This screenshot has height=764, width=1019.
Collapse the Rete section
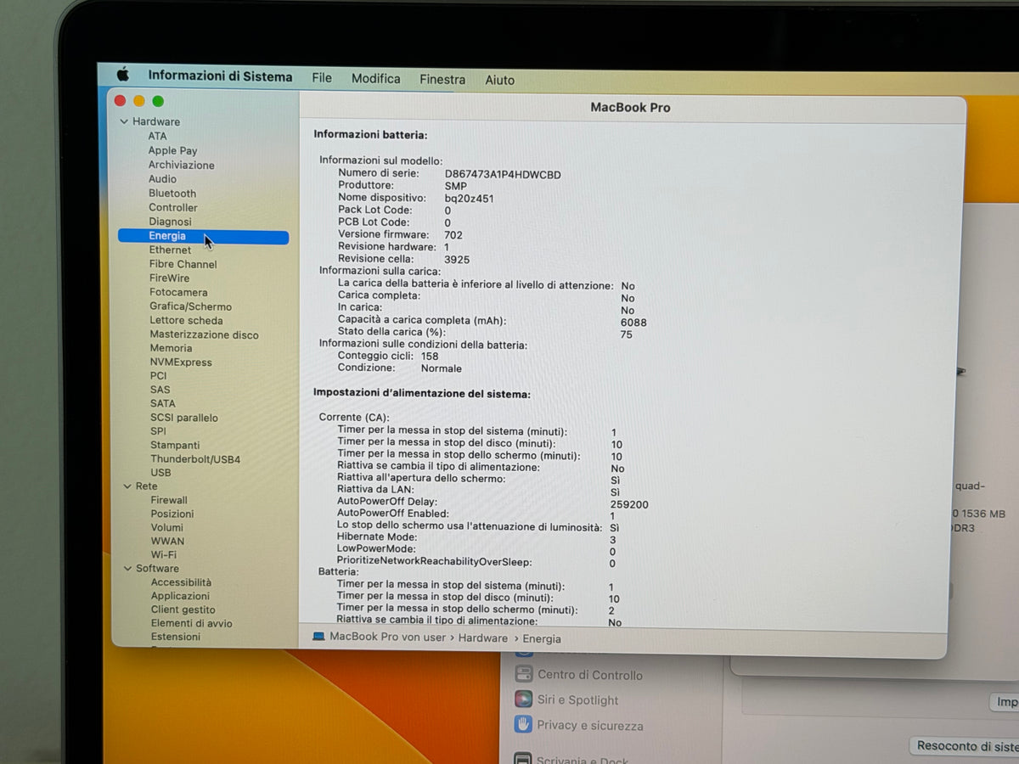[x=127, y=486]
